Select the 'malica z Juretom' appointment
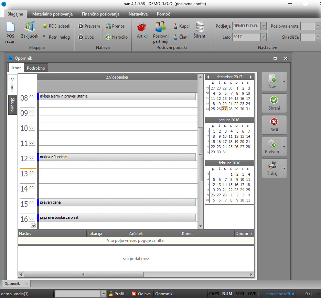This screenshot has width=321, height=298. (x=117, y=157)
